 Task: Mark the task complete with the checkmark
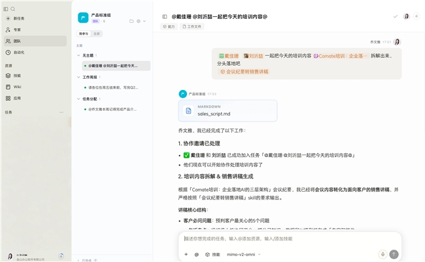[x=396, y=16]
